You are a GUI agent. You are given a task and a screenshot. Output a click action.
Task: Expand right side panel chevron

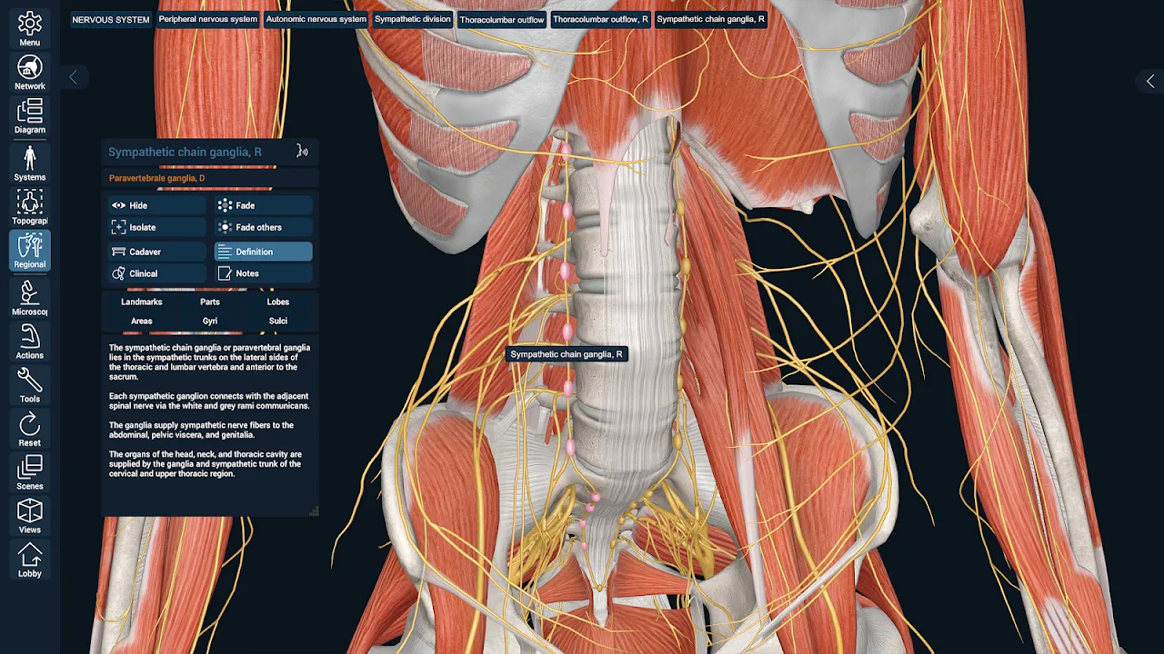click(1149, 82)
